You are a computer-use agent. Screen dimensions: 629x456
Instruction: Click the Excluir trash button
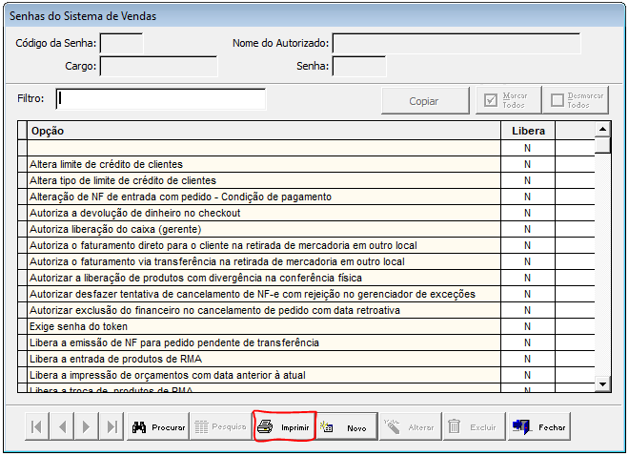click(474, 427)
